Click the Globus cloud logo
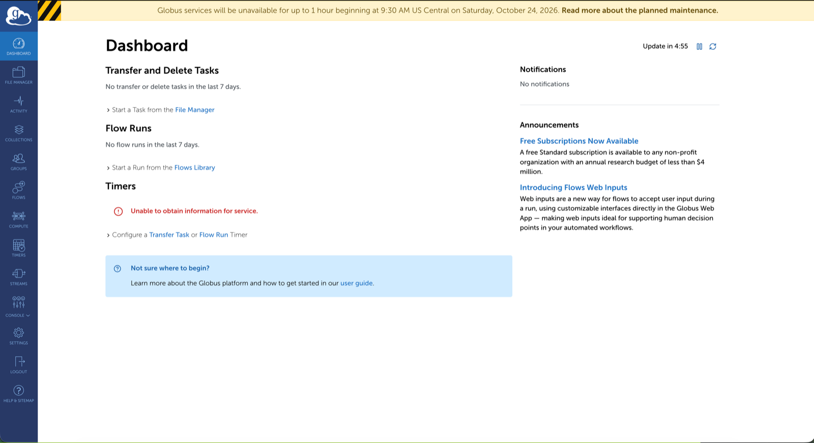The image size is (814, 443). pyautogui.click(x=19, y=16)
